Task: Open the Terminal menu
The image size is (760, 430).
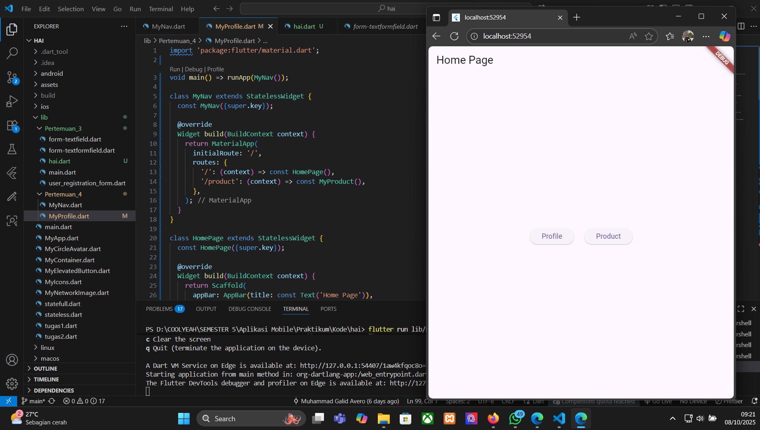Action: point(161,9)
